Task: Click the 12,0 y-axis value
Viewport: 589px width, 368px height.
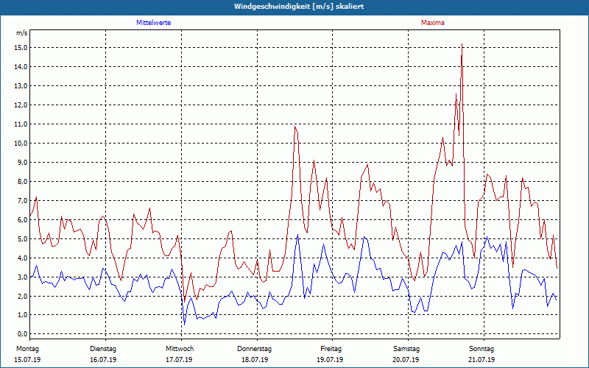Action: click(21, 105)
